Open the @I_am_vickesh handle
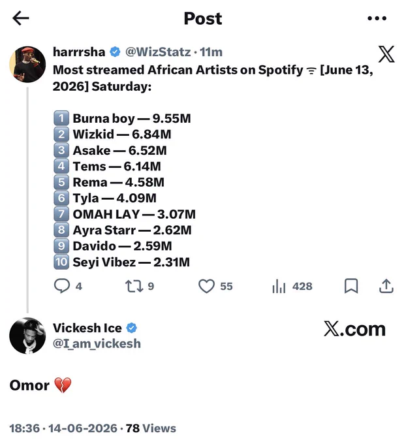Screen dimensions: 406x444 [x=97, y=343]
